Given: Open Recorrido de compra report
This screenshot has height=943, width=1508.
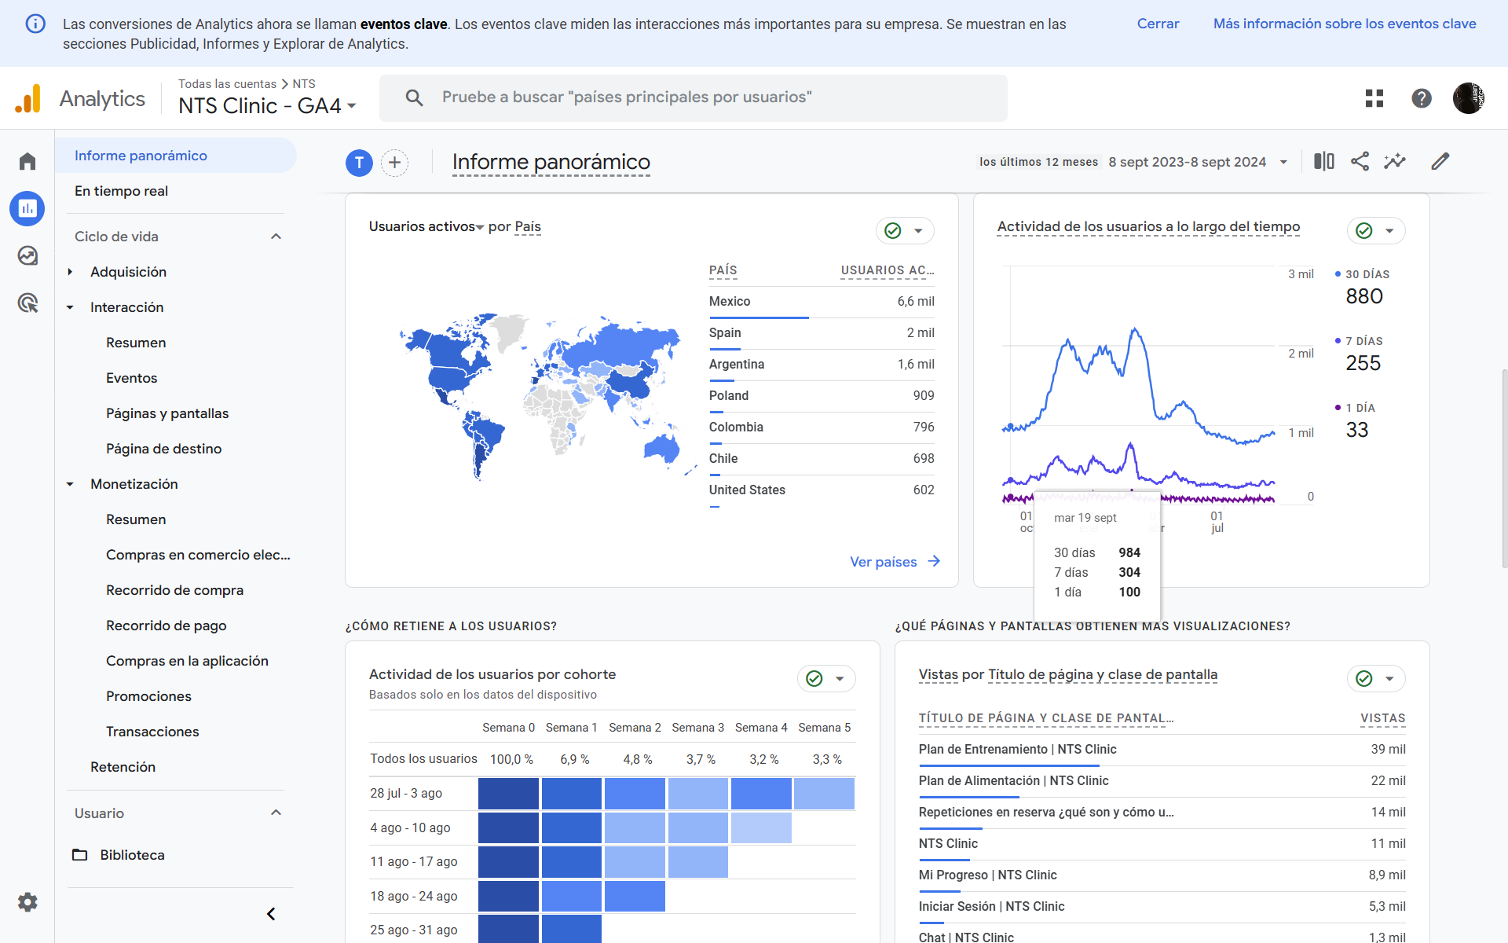Looking at the screenshot, I should pyautogui.click(x=174, y=590).
